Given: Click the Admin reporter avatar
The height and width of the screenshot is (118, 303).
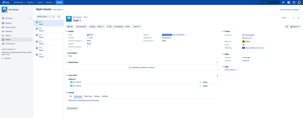Looking at the screenshot, I should (244, 42).
